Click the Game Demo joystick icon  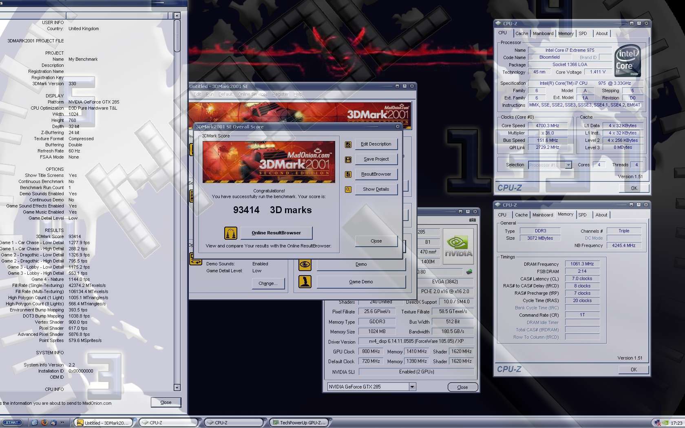tap(305, 282)
